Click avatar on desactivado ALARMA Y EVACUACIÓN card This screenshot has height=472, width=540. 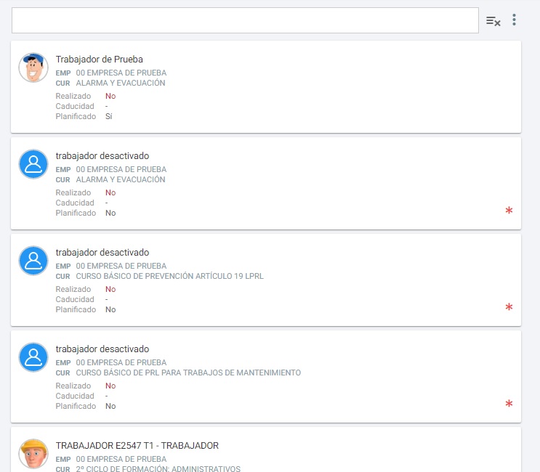pos(33,164)
